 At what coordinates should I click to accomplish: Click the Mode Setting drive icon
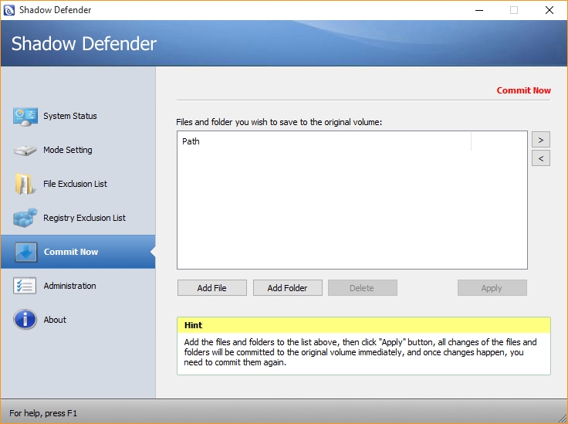click(x=25, y=150)
